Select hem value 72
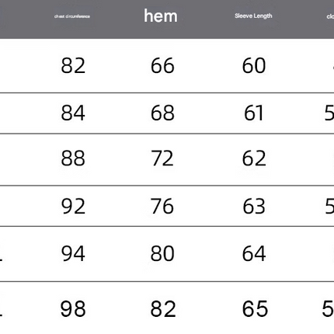This screenshot has height=334, width=334. [x=162, y=158]
